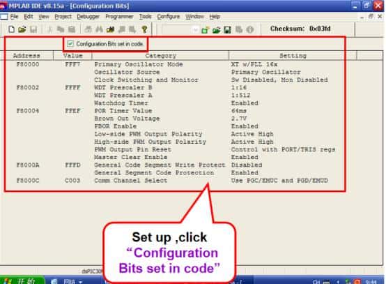Click the Build Options gray icon
Image resolution: width=386 pixels, height=284 pixels.
[x=239, y=30]
